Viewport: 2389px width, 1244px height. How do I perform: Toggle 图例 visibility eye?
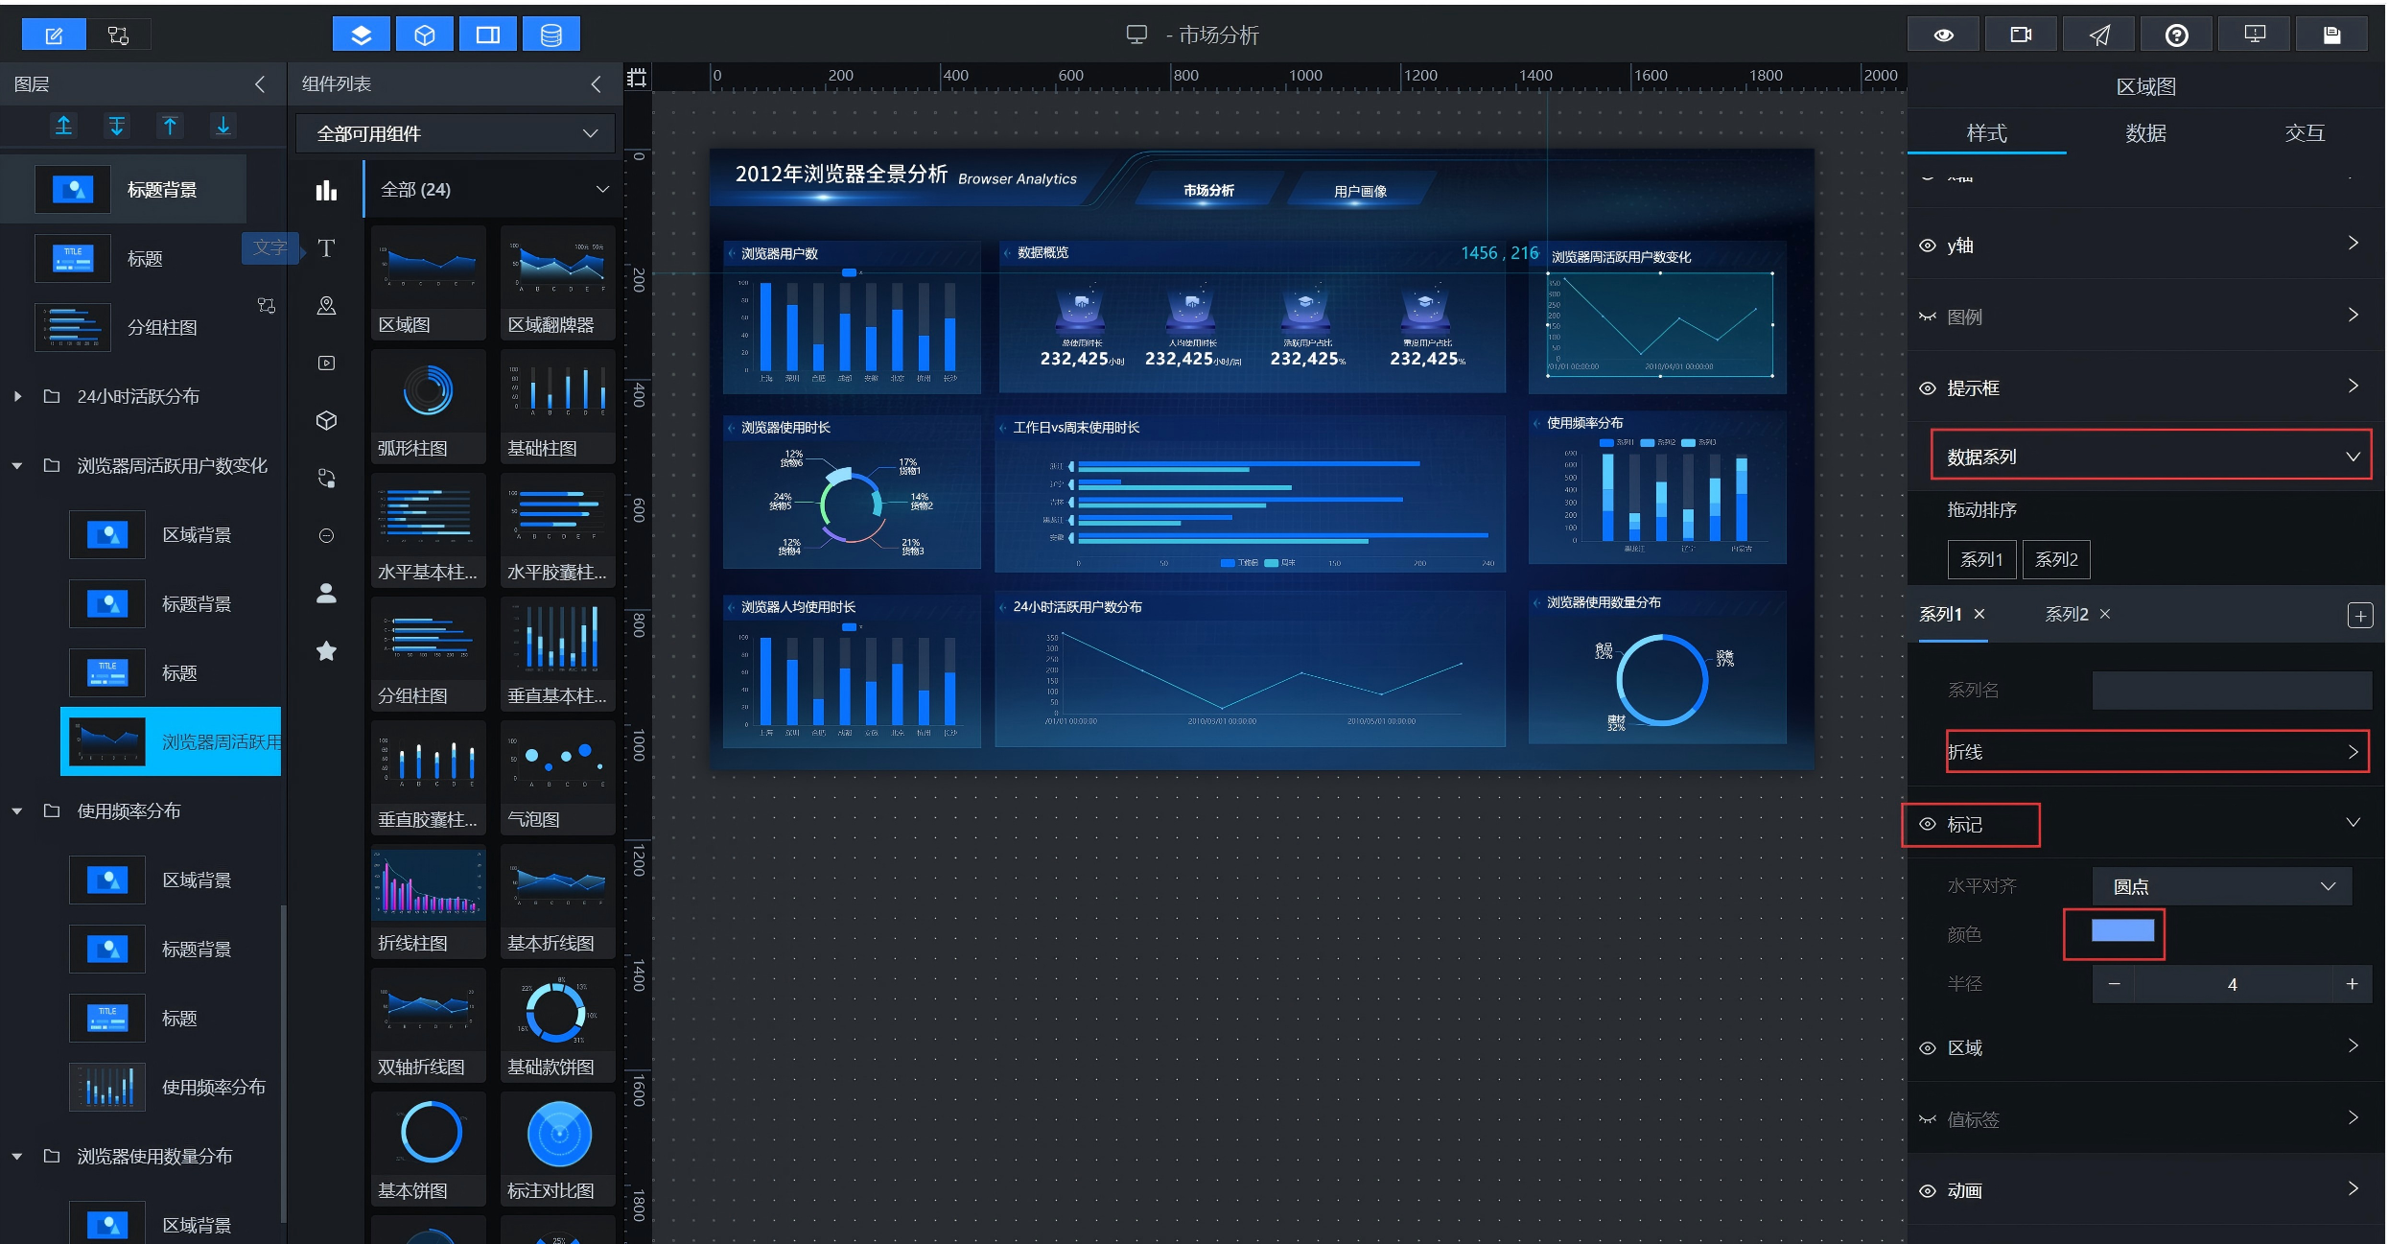1927,317
